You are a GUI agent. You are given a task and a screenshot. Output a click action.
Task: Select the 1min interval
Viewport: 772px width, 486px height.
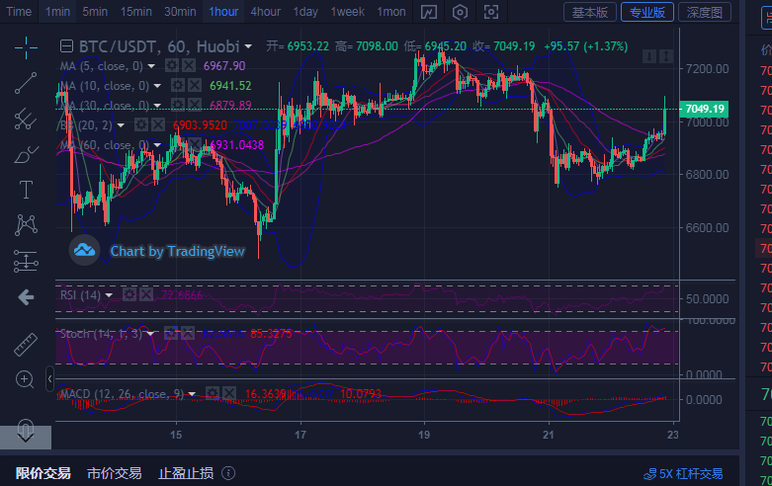pos(57,11)
